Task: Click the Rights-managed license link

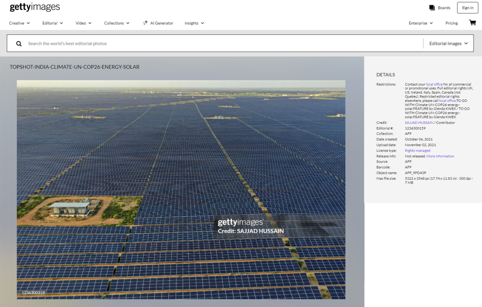Action: [417, 151]
